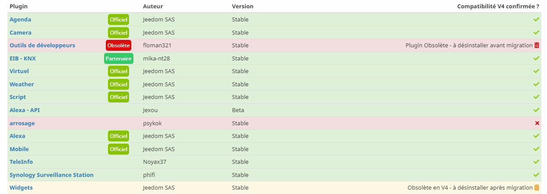Click the Compatibilité V4 confirmée column header
547x194 pixels.
point(498,6)
